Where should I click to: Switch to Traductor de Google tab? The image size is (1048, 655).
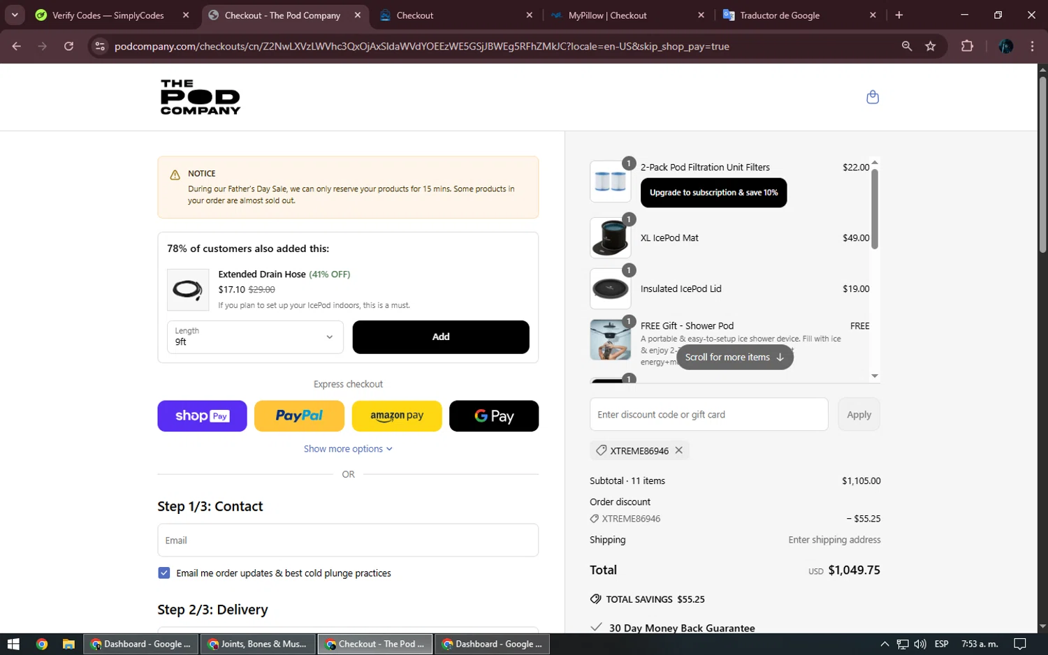[x=780, y=15]
